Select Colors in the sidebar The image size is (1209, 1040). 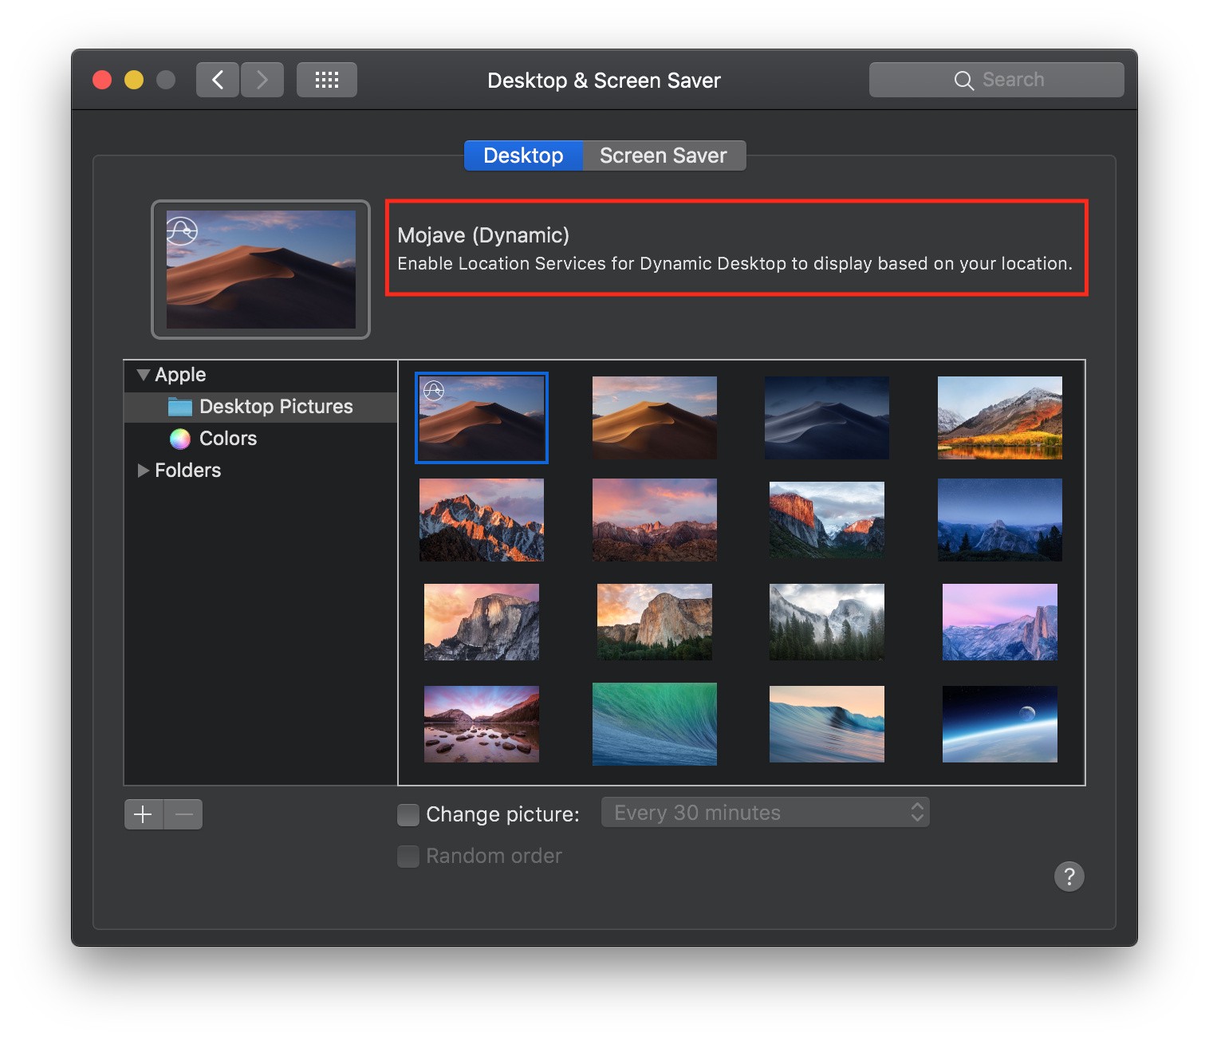261,439
